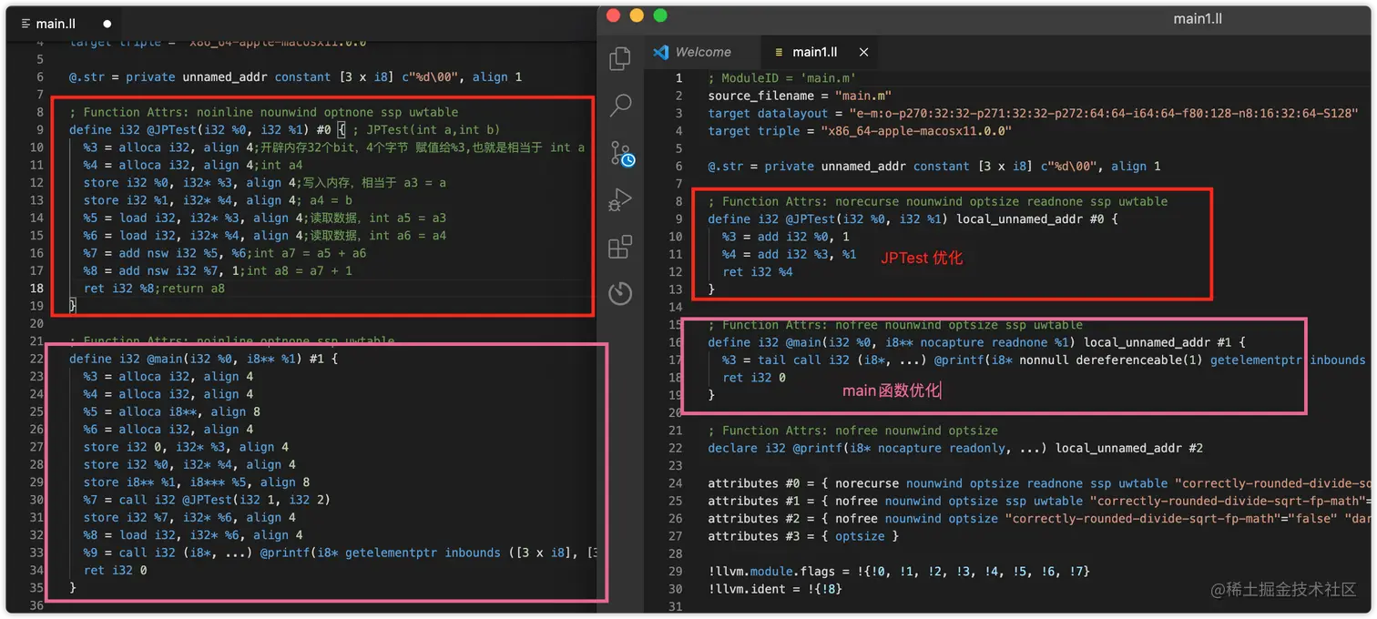This screenshot has height=619, width=1377.
Task: Click the "%6 = load i32, i32* %4" line
Action: pos(264,235)
